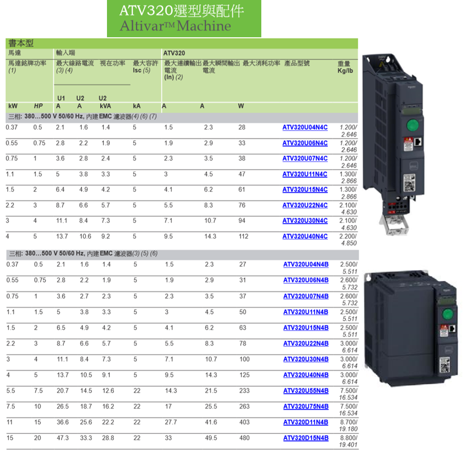The height and width of the screenshot is (451, 471).
Task: Click the Altivar Machine subtitle text
Action: 176,26
